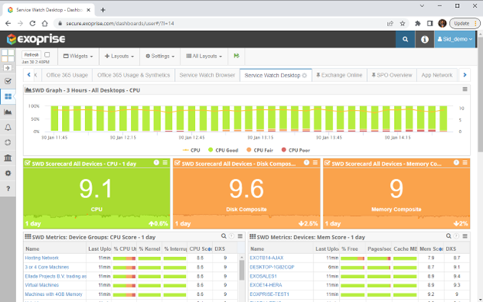Select the dashboards tiles icon in sidebar
This screenshot has width=483, height=302.
(x=8, y=97)
